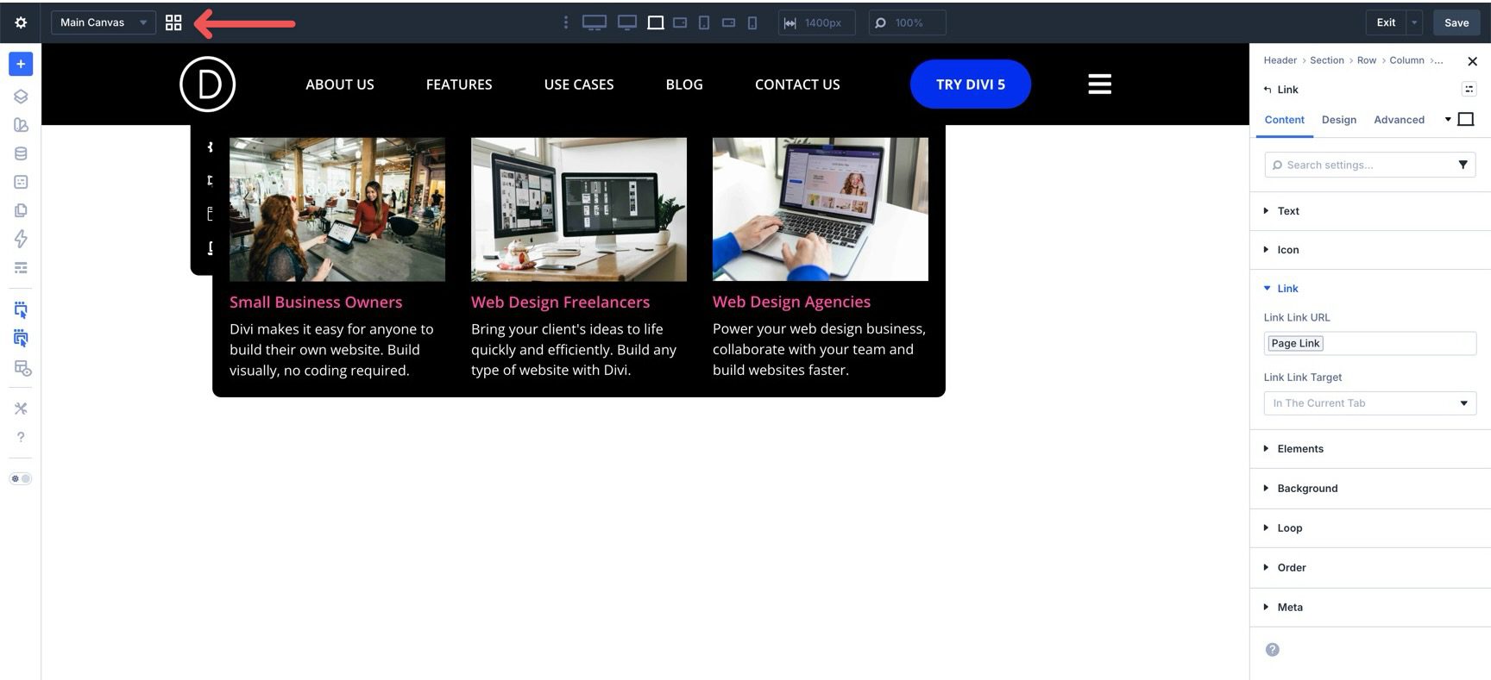Click ABOUT US menu item

click(340, 84)
